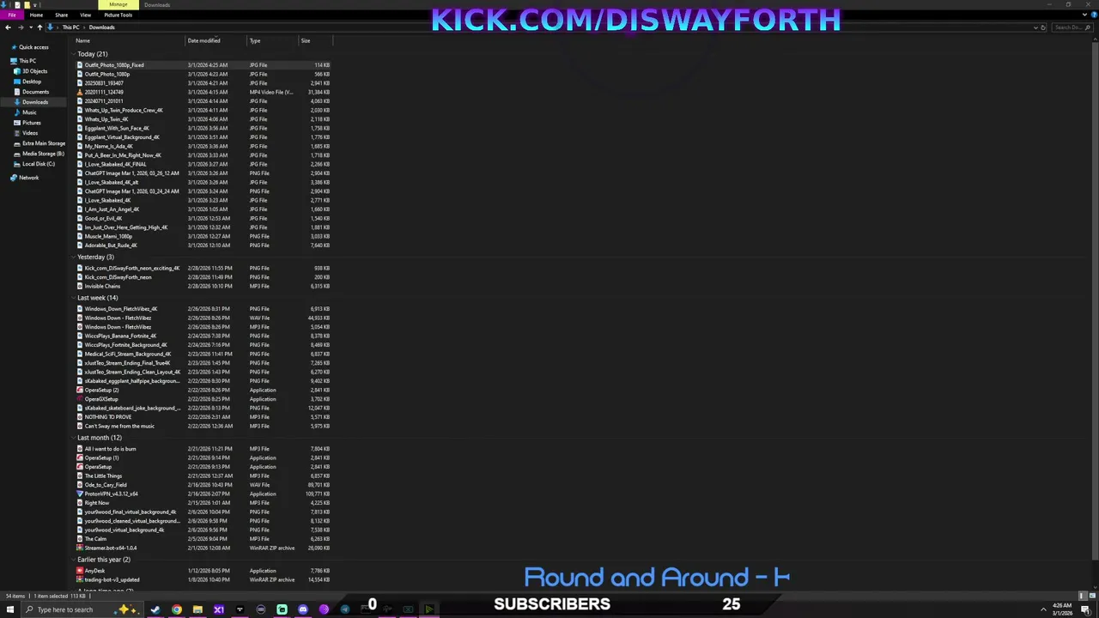This screenshot has height=618, width=1099.
Task: Select Quick access in navigation pane
Action: coord(33,47)
